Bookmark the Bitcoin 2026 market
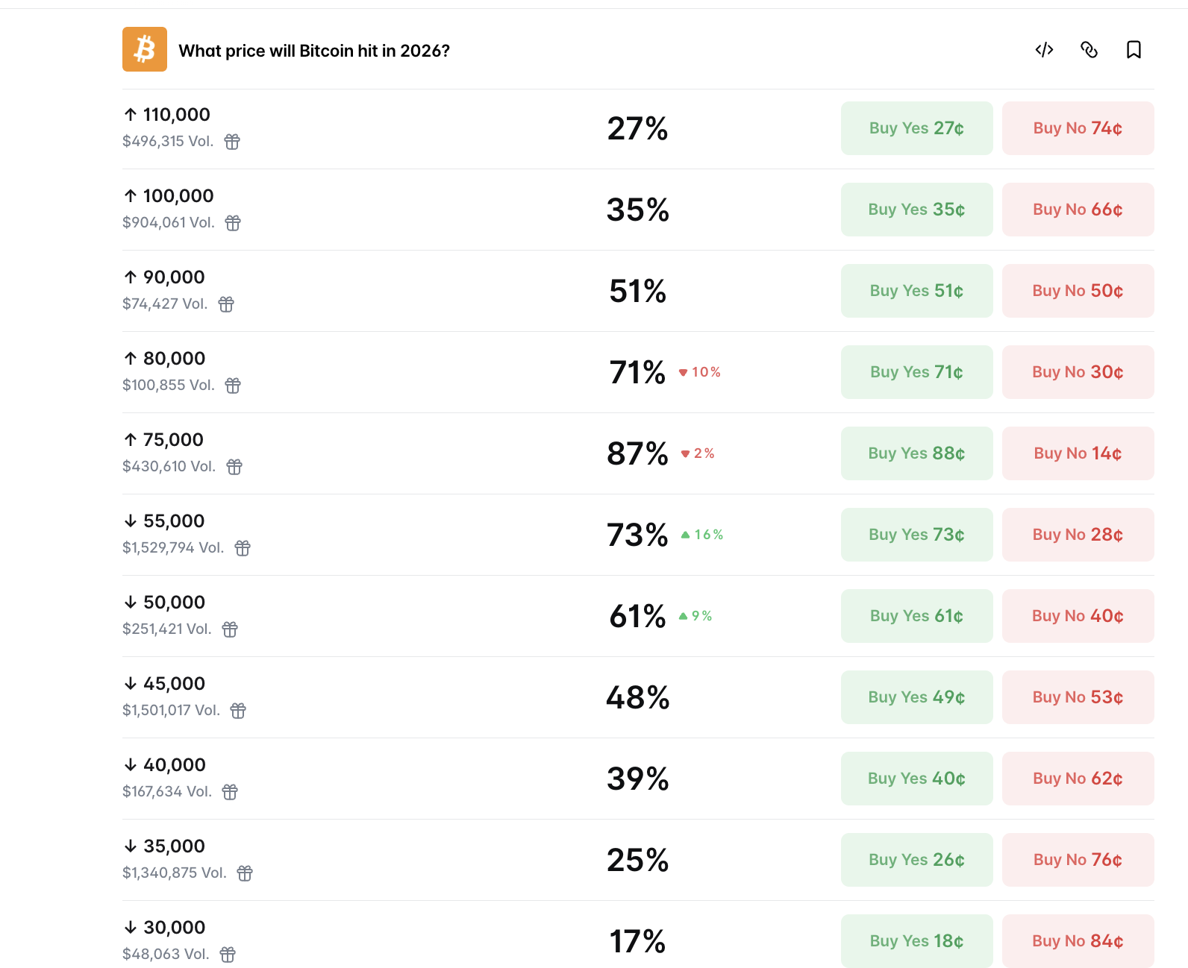 tap(1134, 50)
